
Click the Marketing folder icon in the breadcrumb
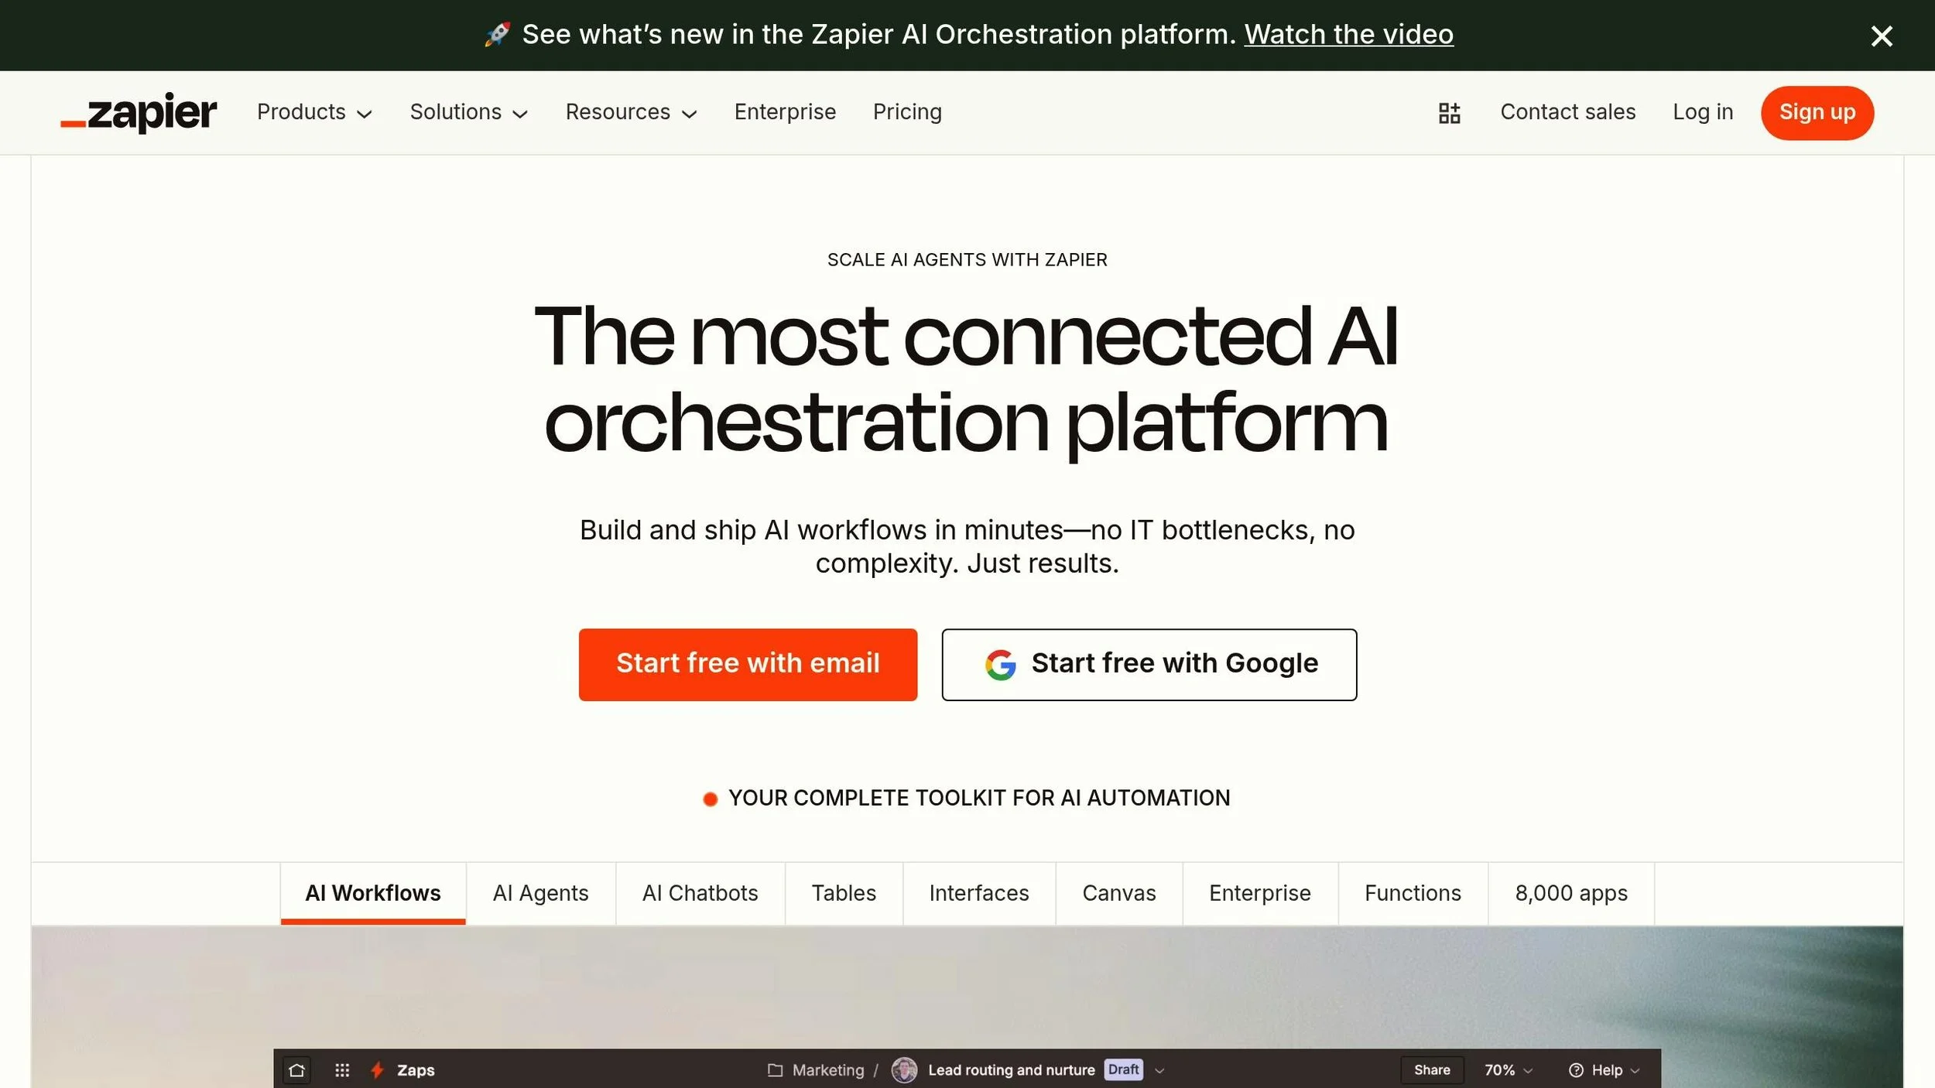pos(775,1070)
